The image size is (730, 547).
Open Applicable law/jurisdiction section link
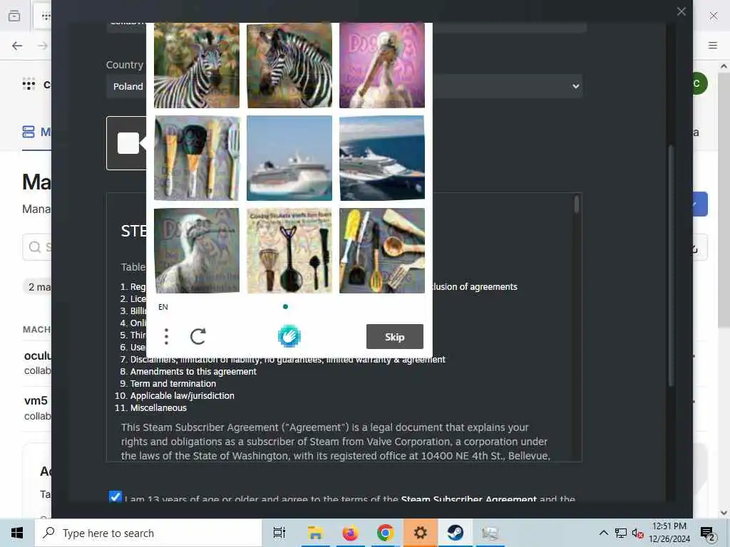(x=182, y=396)
